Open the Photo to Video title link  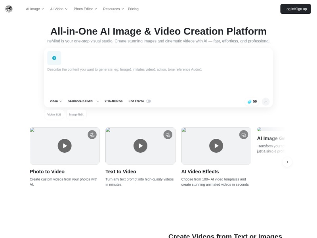point(47,172)
